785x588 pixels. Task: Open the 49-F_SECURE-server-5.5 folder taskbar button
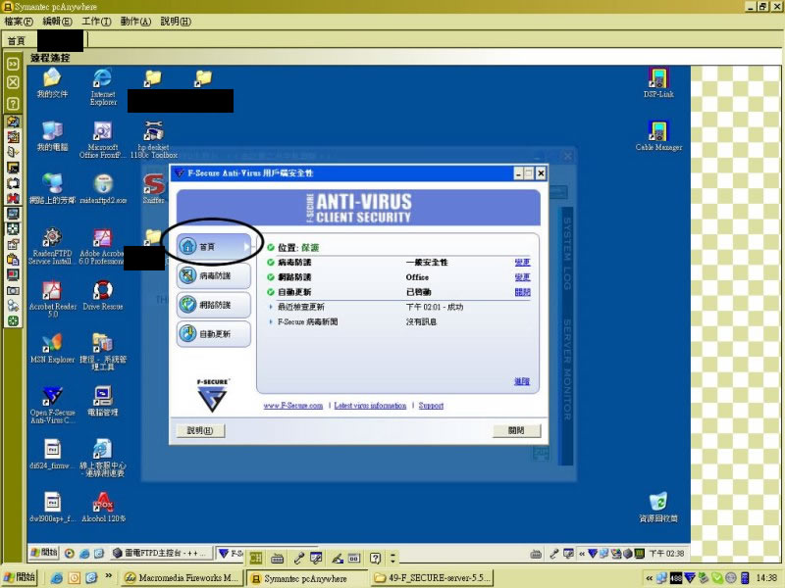point(432,578)
